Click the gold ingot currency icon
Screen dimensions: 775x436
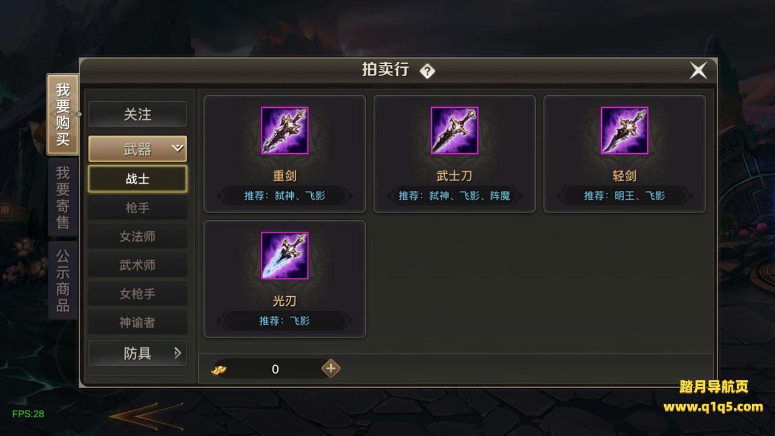pyautogui.click(x=219, y=369)
